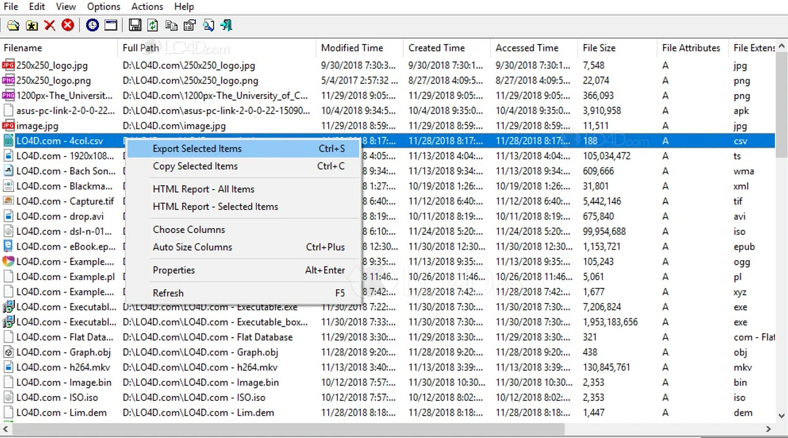The height and width of the screenshot is (438, 788).
Task: Click the file icon beside asus-pc-link-2-0-0-22...
Action: pyautogui.click(x=9, y=110)
